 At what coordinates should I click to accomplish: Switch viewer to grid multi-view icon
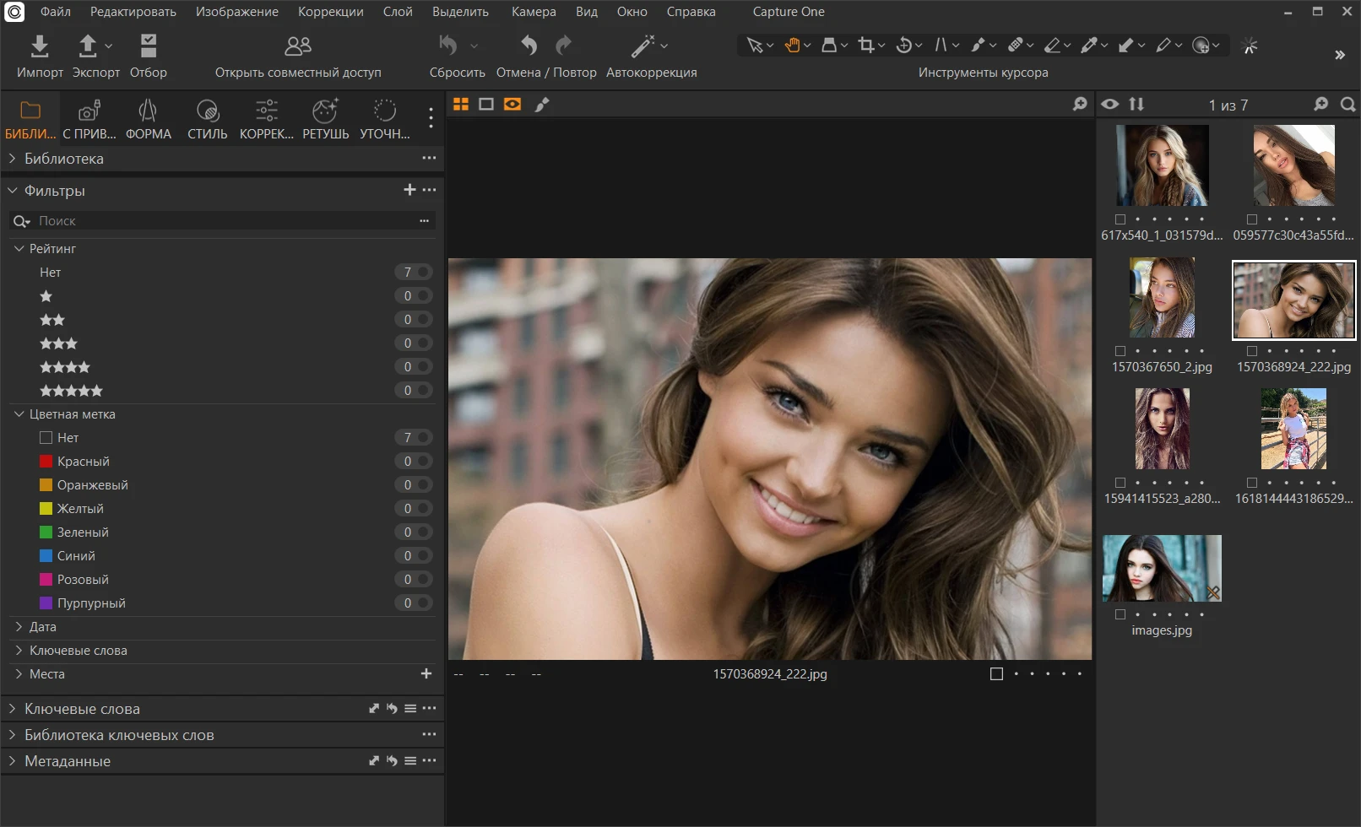(x=461, y=104)
